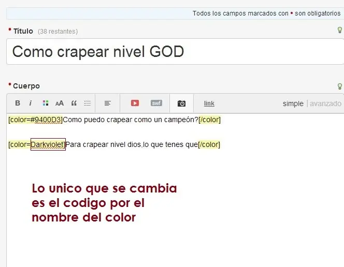344x267 pixels.
Task: Click the 'Todos los campos marcados' notice
Action: tap(266, 13)
